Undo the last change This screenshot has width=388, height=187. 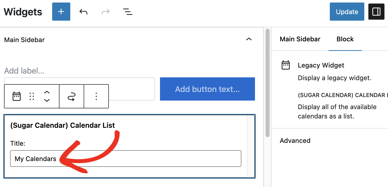click(x=83, y=12)
